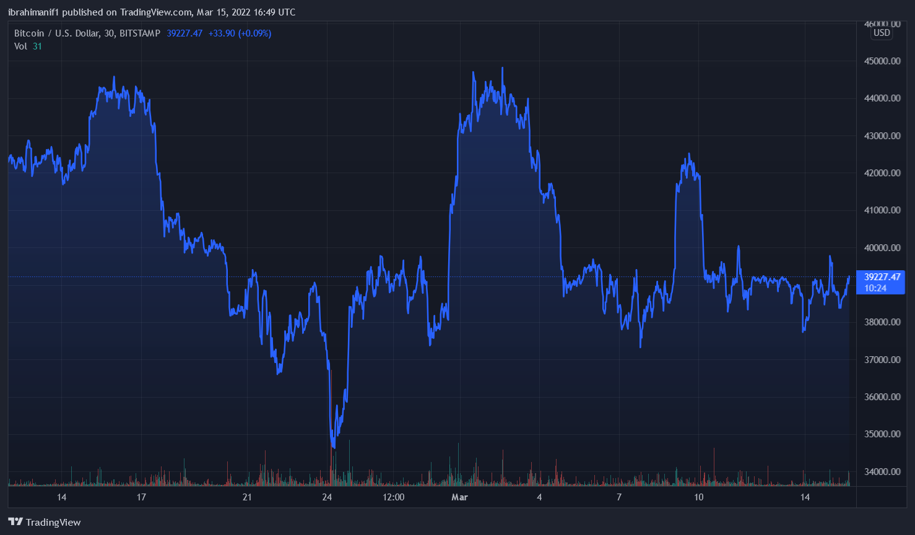Click the 40000.00 price axis label

(x=882, y=248)
